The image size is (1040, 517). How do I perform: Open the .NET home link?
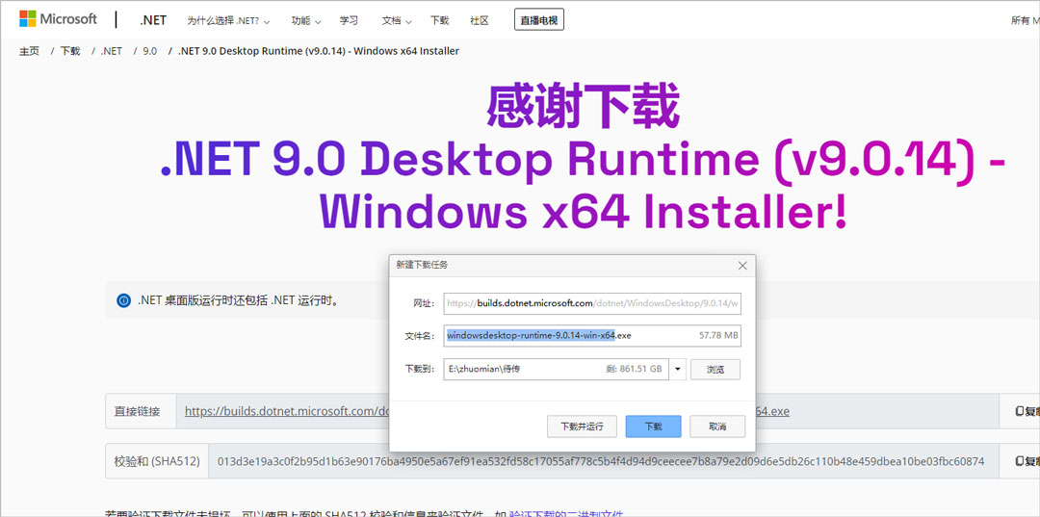[x=152, y=20]
